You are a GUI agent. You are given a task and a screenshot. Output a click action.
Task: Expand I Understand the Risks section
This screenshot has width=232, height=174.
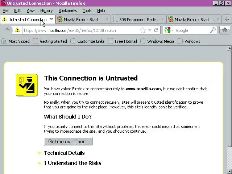pyautogui.click(x=72, y=163)
